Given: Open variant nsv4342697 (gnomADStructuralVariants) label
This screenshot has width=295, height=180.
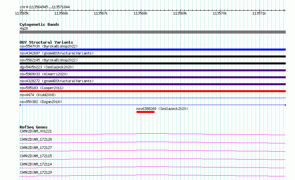Looking at the screenshot, I should [x=57, y=53].
